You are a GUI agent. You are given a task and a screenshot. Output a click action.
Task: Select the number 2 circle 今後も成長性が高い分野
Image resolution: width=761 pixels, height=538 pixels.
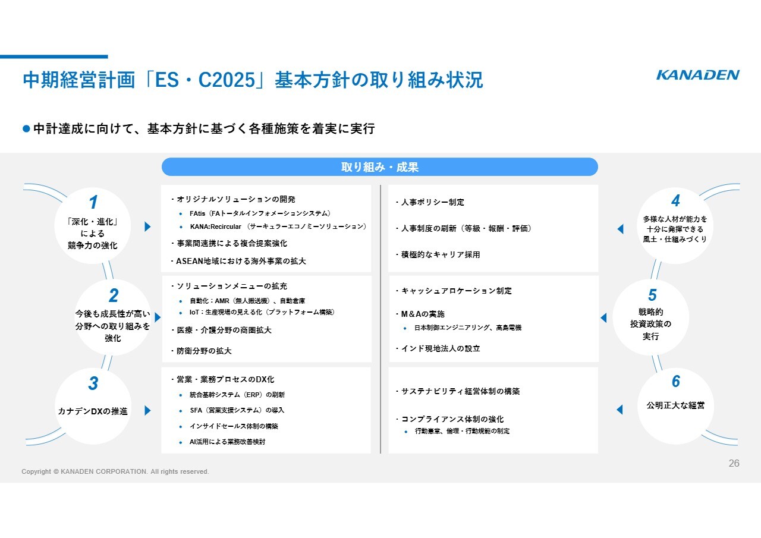pos(112,317)
